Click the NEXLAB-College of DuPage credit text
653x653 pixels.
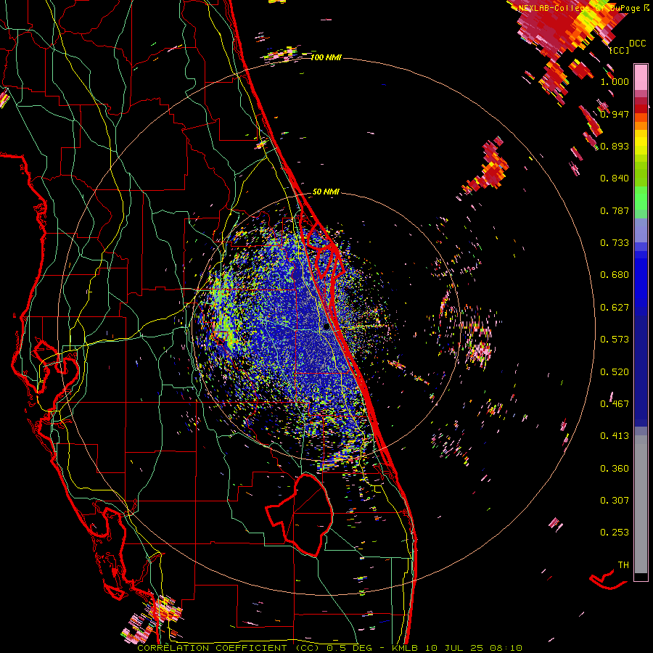(581, 8)
